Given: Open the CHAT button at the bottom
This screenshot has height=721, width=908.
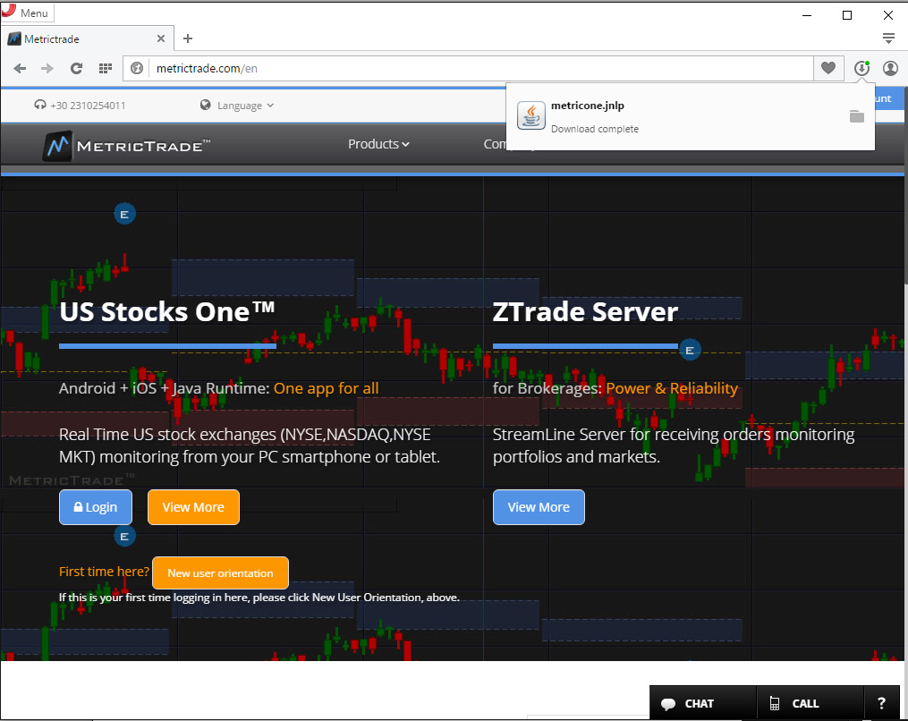Looking at the screenshot, I should tap(702, 703).
